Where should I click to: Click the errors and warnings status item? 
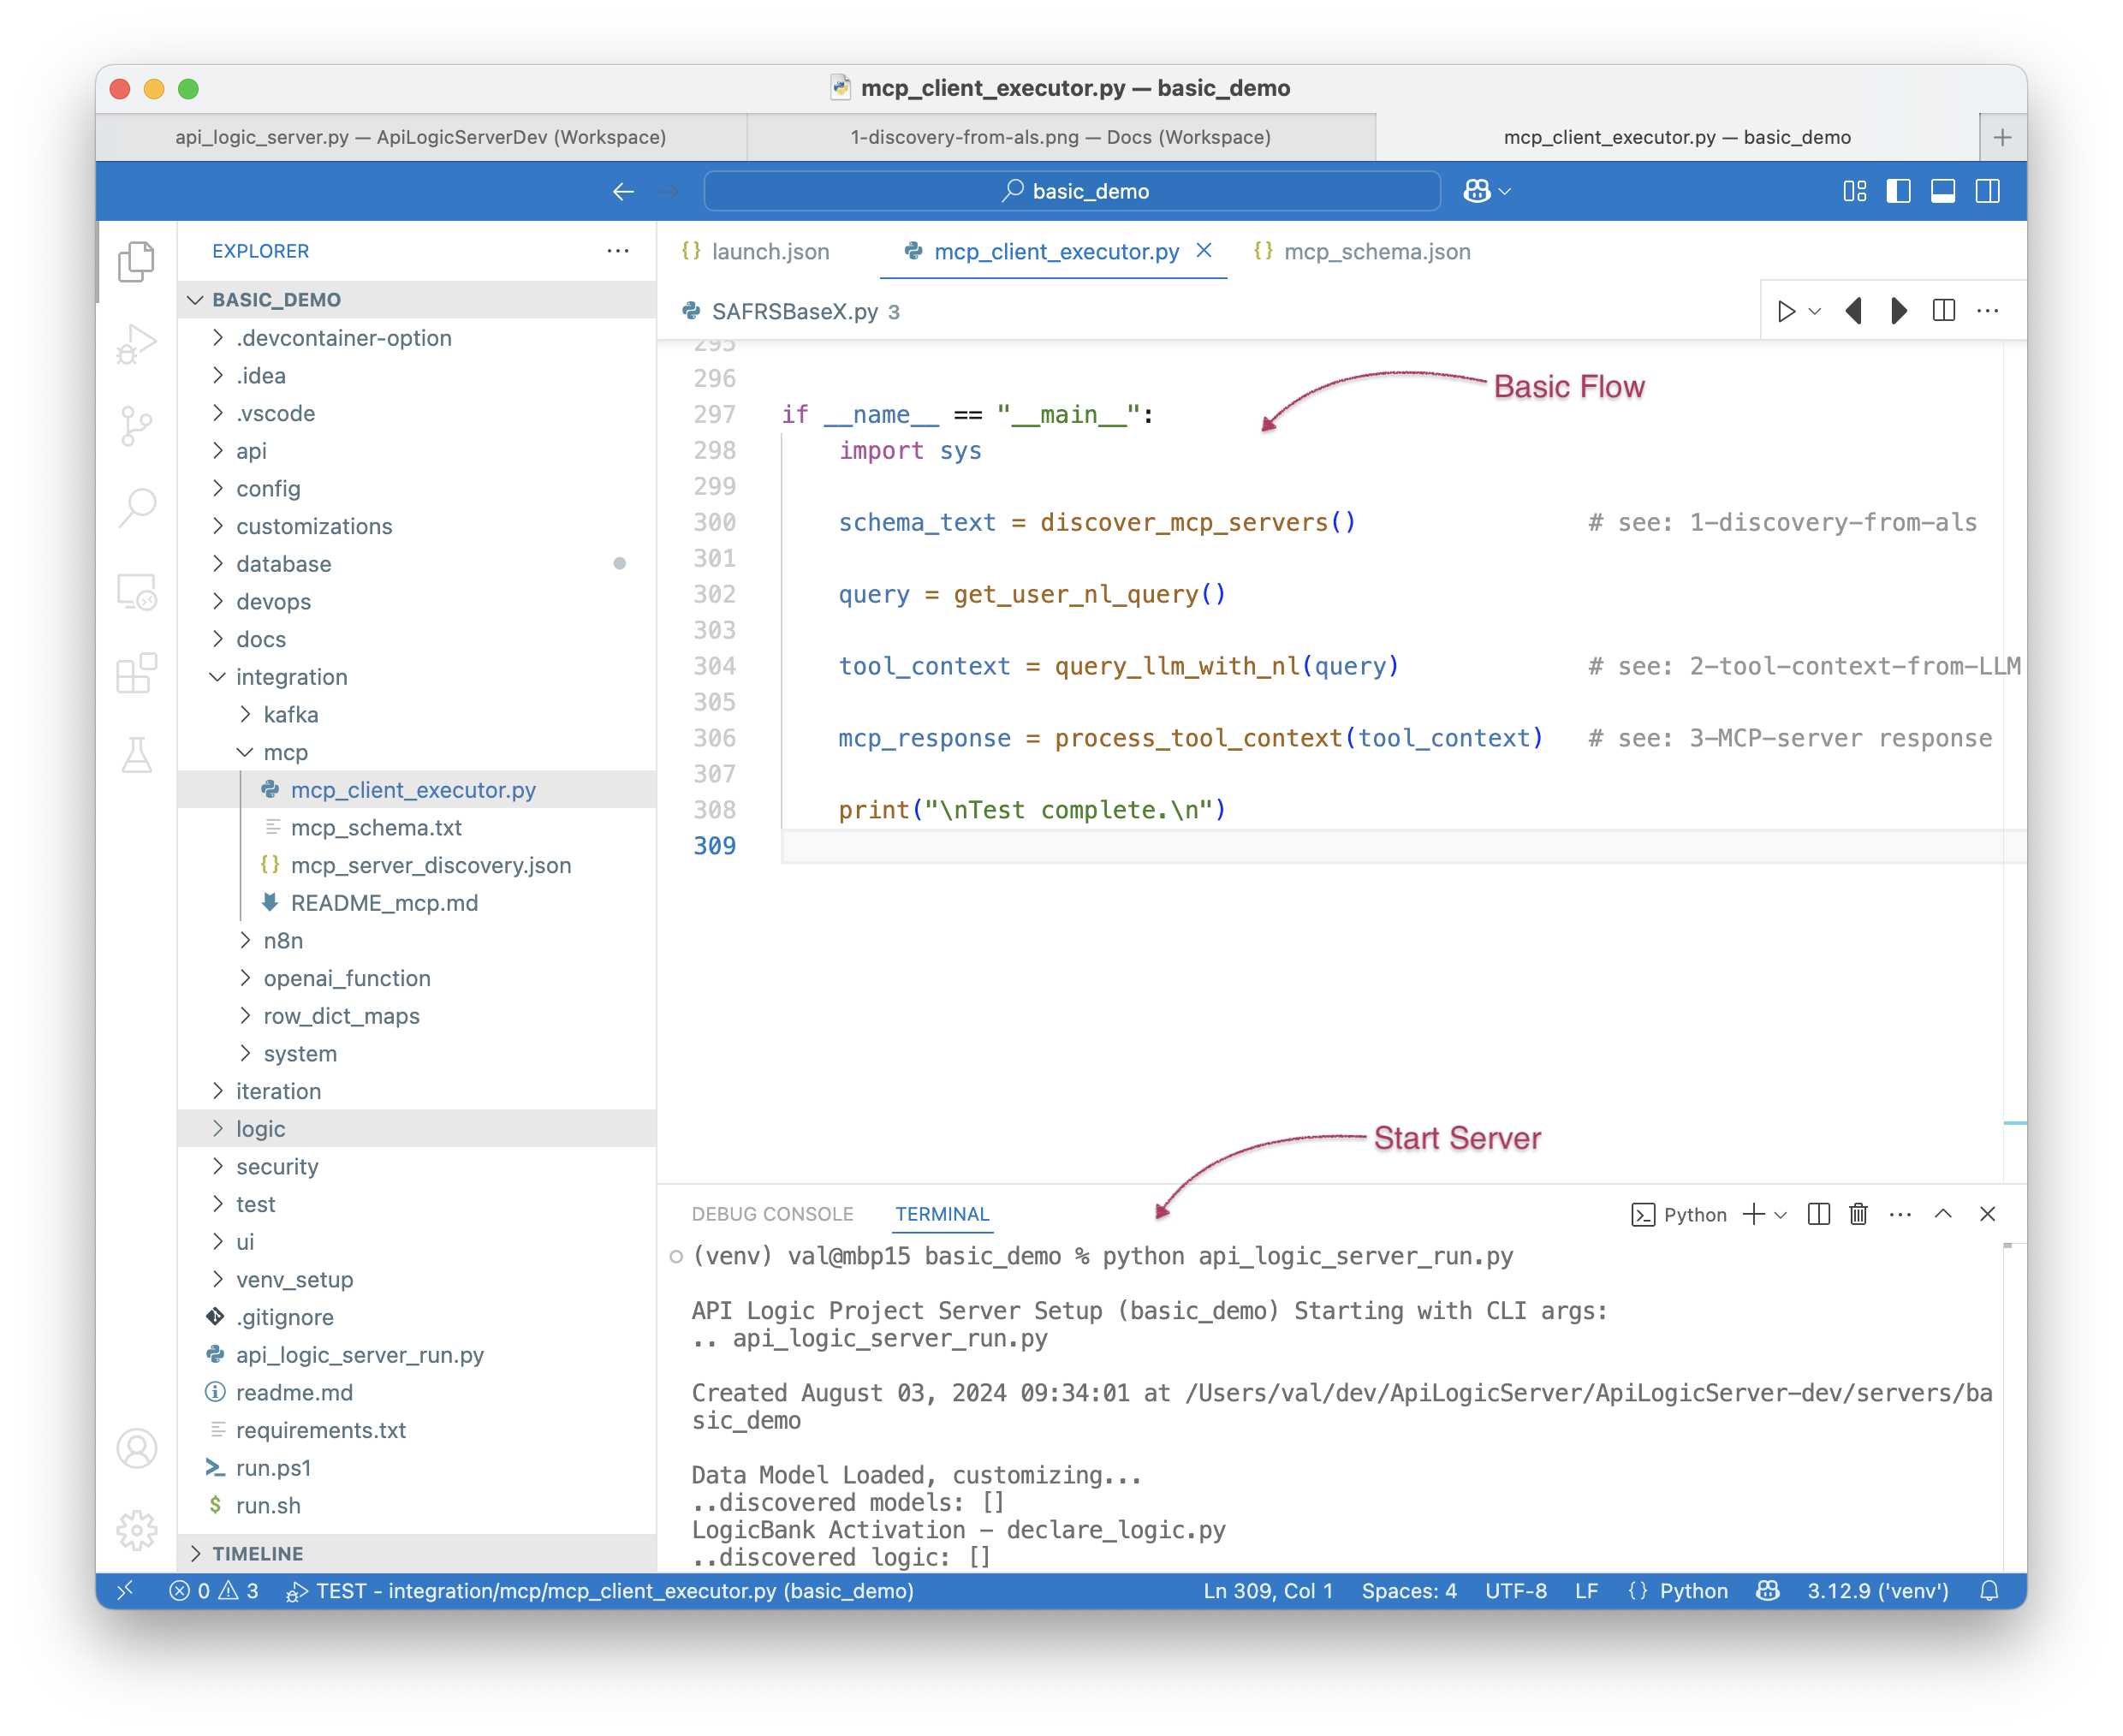click(214, 1591)
